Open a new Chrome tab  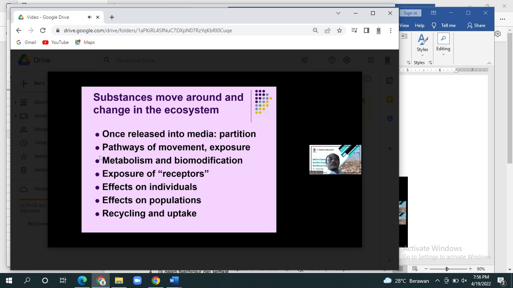[x=112, y=17]
